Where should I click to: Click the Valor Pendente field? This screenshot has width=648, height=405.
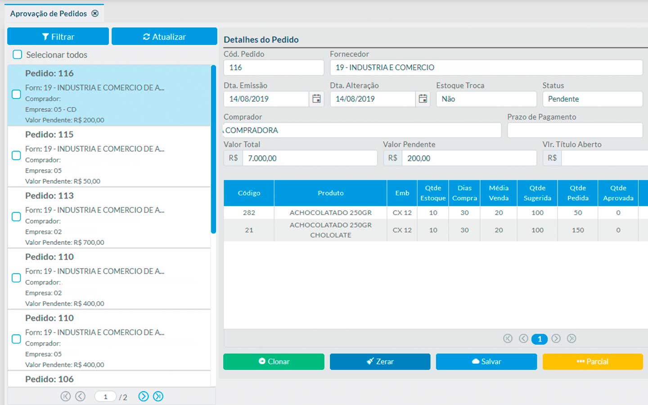(x=469, y=158)
